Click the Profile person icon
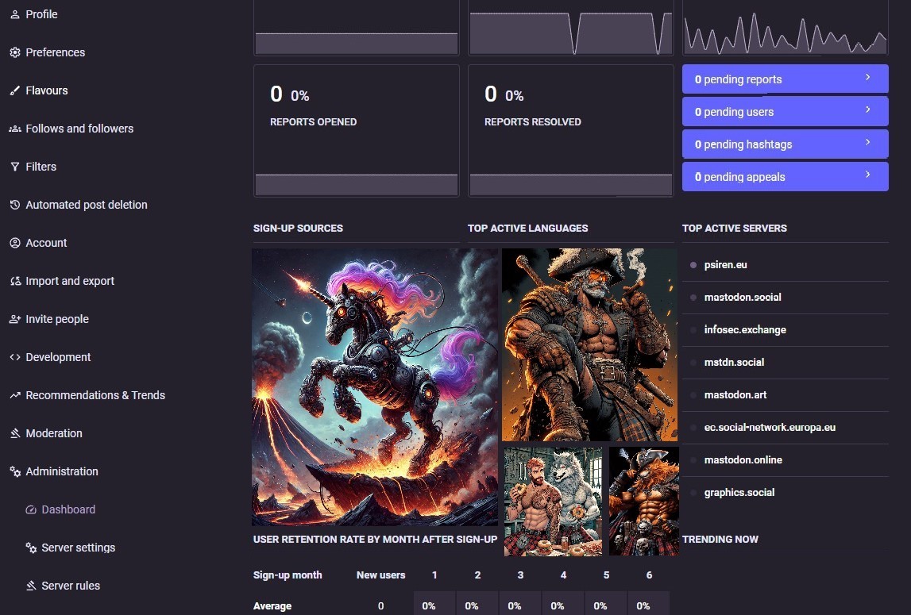 [15, 14]
